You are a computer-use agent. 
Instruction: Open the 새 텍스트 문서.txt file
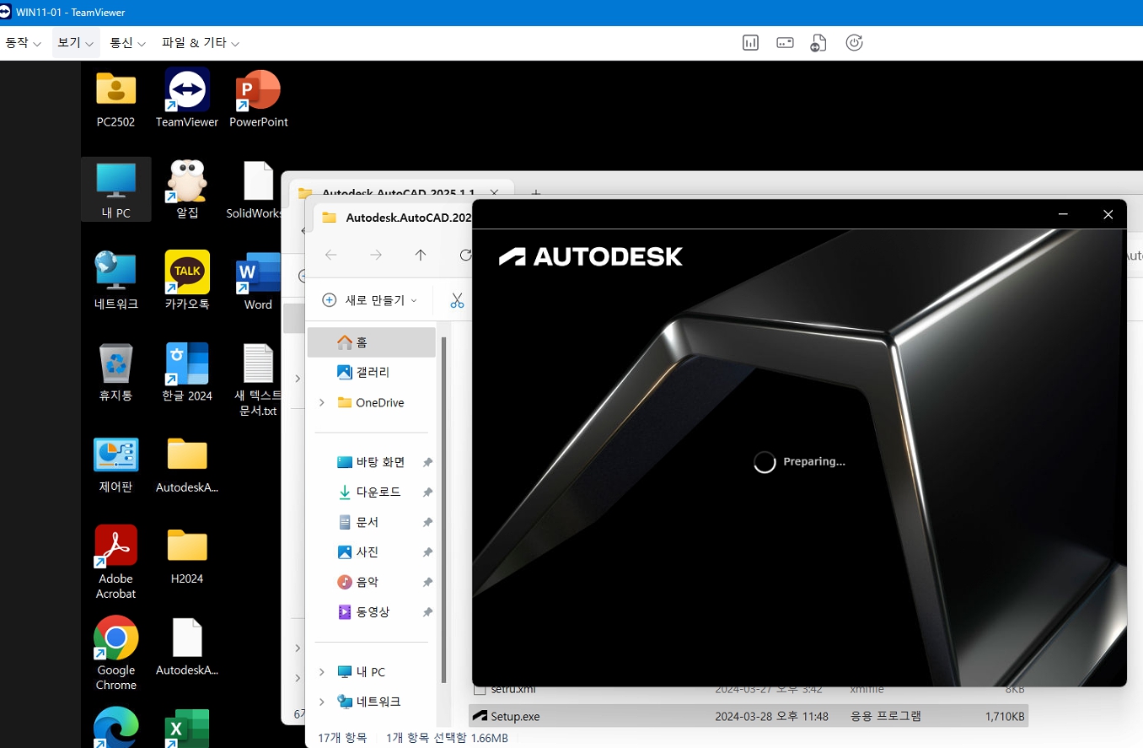point(258,379)
